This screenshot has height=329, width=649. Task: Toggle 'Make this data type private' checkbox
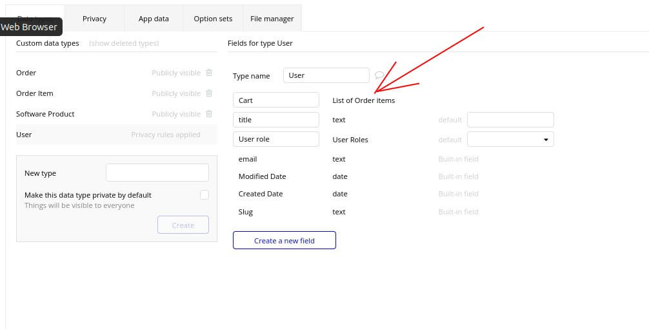205,195
